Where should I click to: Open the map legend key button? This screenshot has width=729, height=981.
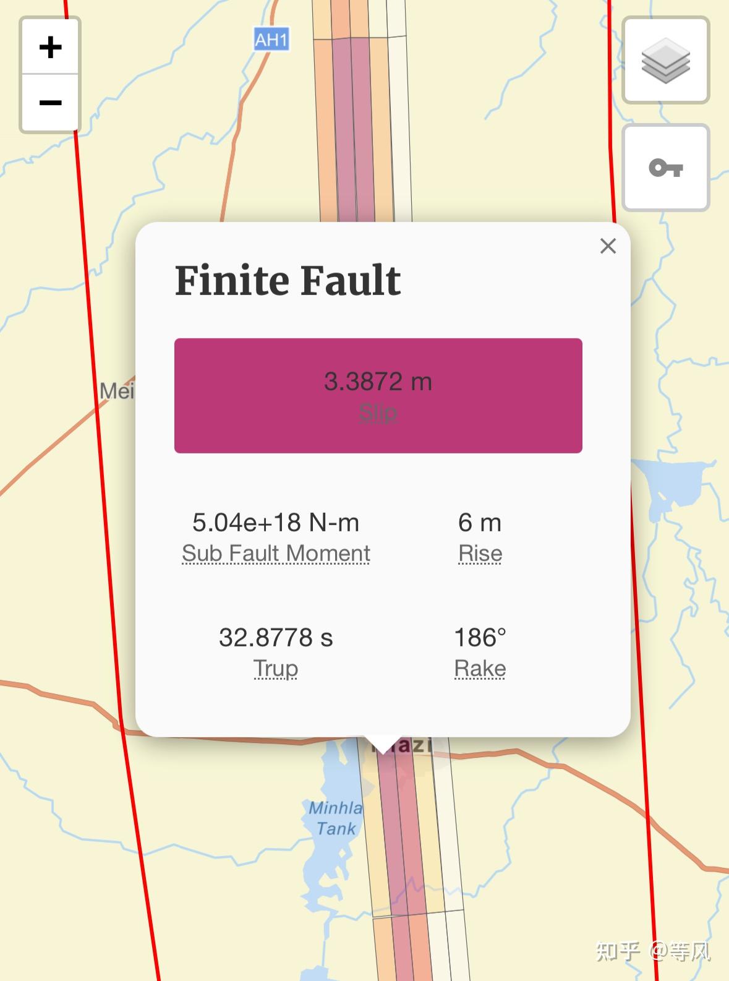665,168
